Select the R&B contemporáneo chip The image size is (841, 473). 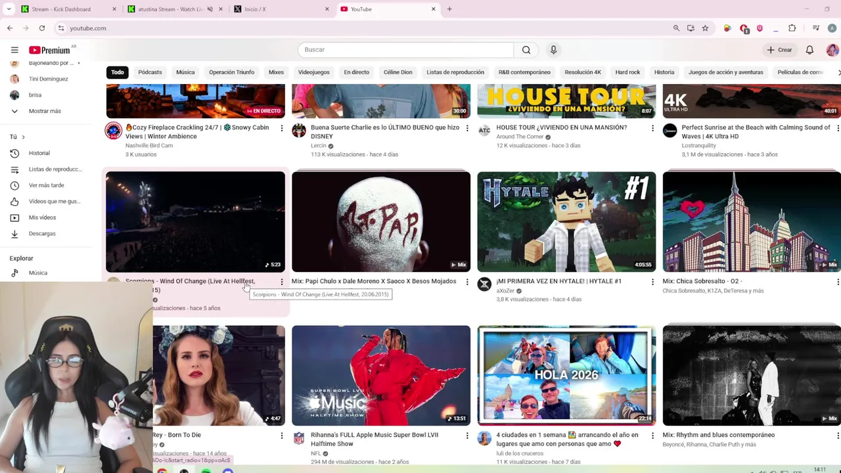(x=524, y=72)
